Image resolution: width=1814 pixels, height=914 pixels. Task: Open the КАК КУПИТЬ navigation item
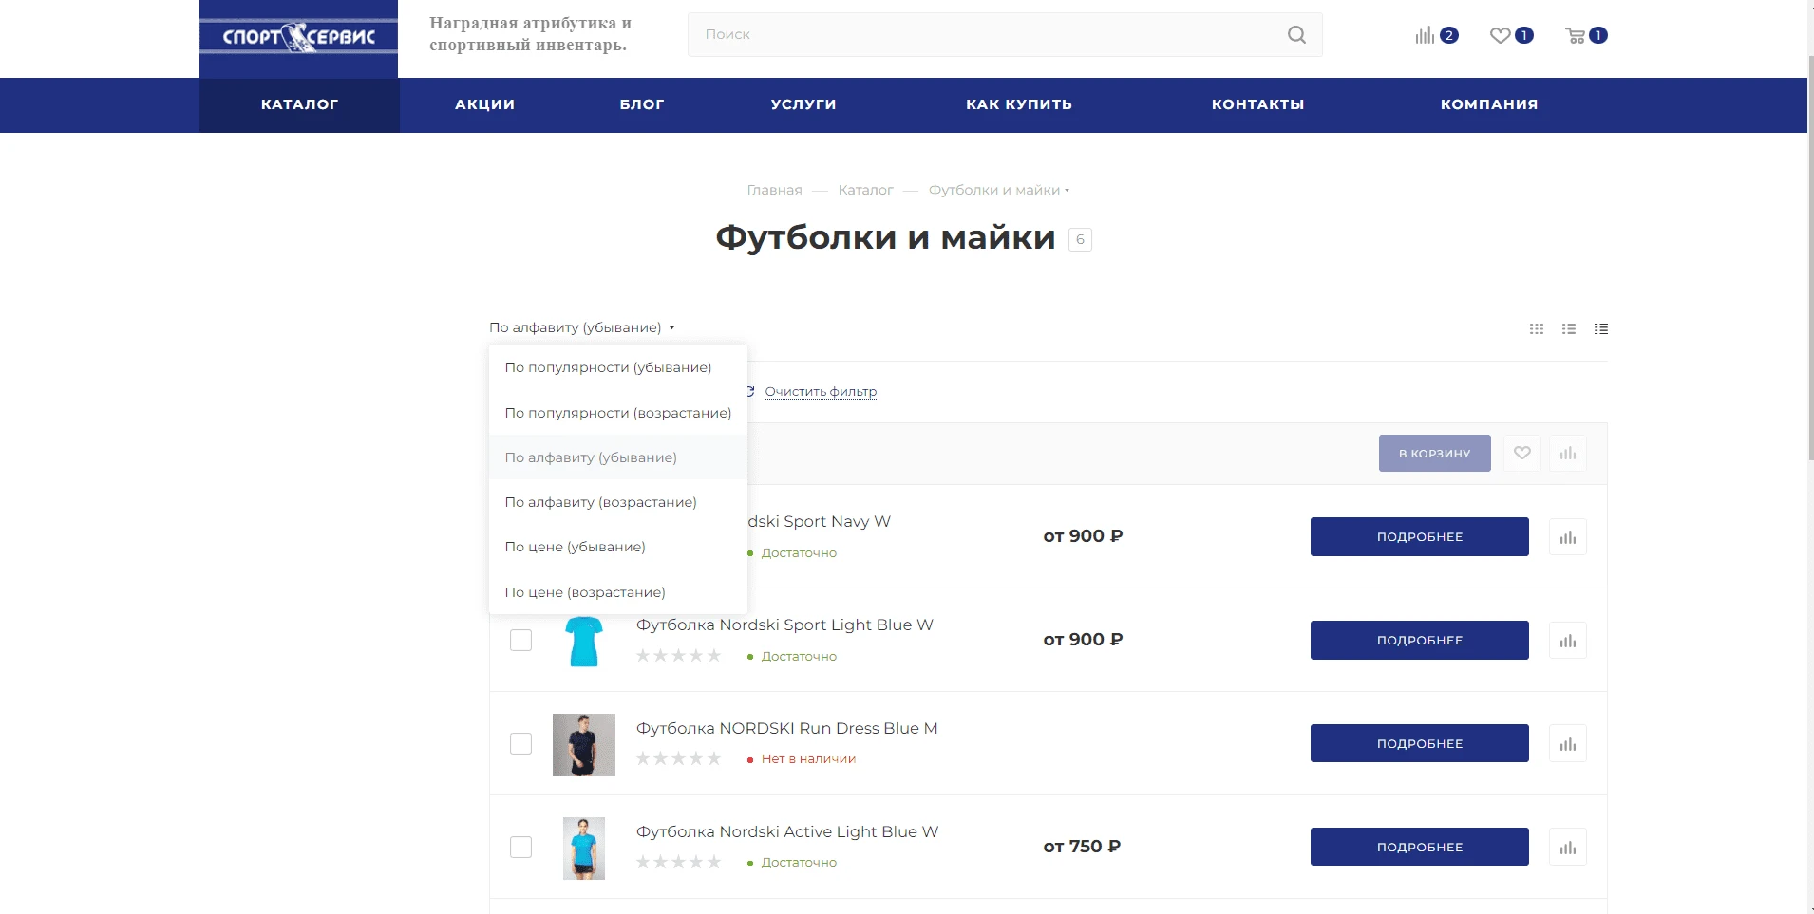1019,104
